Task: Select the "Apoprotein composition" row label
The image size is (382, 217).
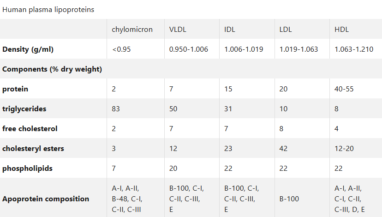Action: (46, 199)
